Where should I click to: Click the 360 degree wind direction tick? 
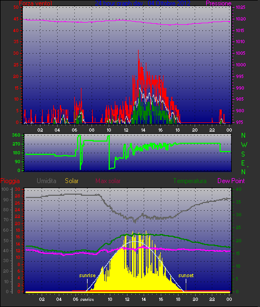tap(16, 135)
